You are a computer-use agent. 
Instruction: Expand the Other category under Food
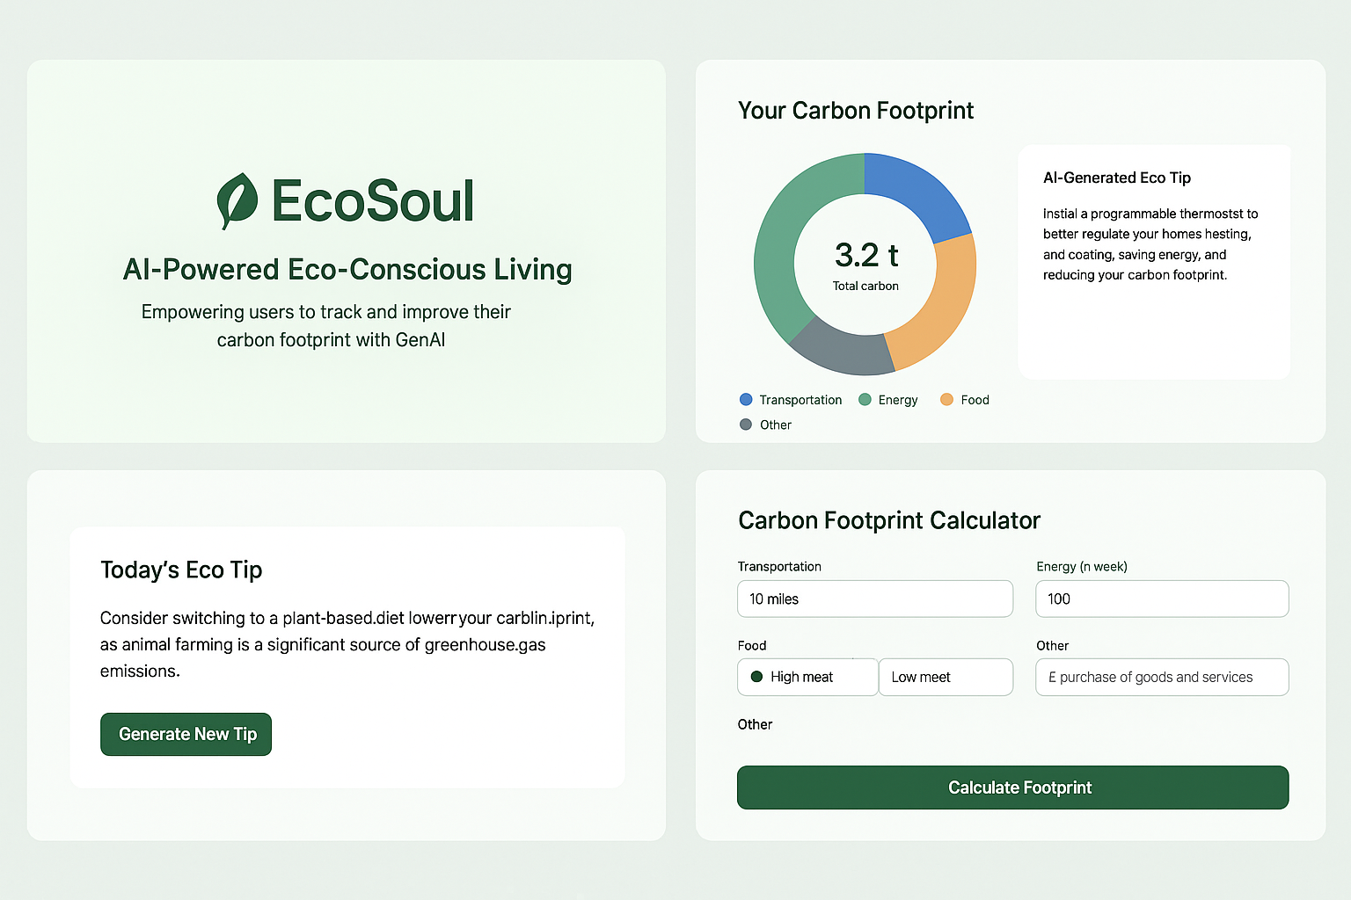click(x=755, y=724)
